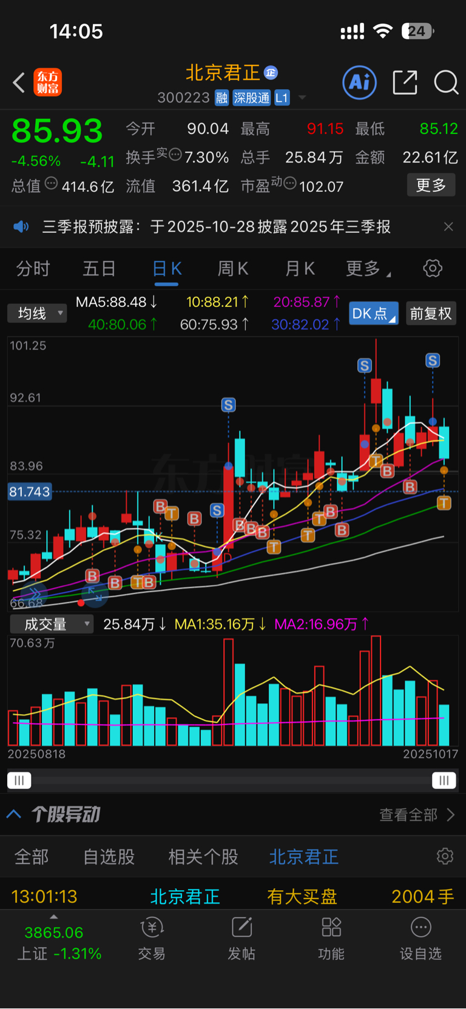Tap the 设自选 watchlist icon
Viewport: 466px width, 1009px height.
(420, 939)
